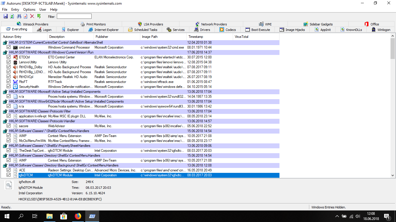
Task: Disable the sacore WebAdvisor checkbox
Action: click(x=9, y=126)
